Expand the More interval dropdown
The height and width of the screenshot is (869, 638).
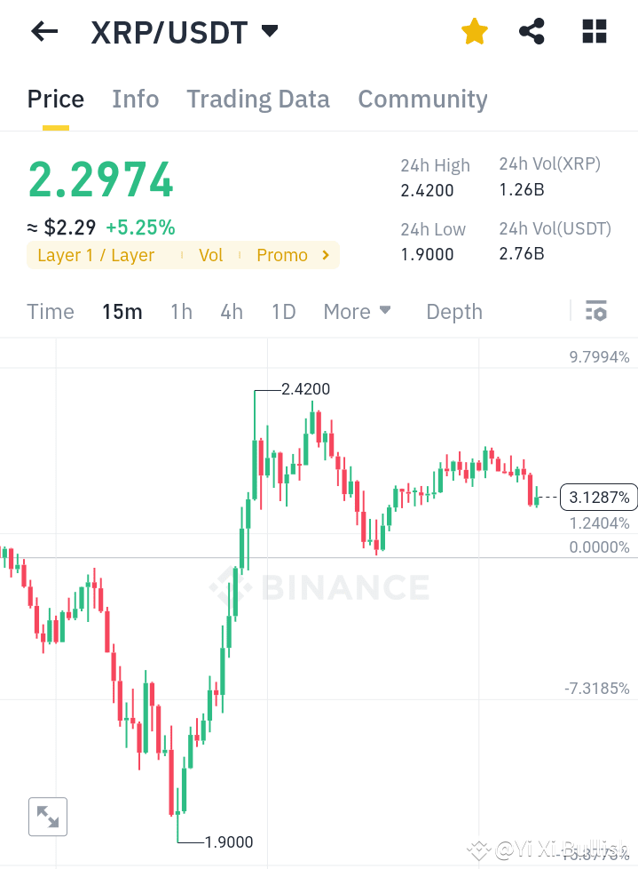(357, 311)
